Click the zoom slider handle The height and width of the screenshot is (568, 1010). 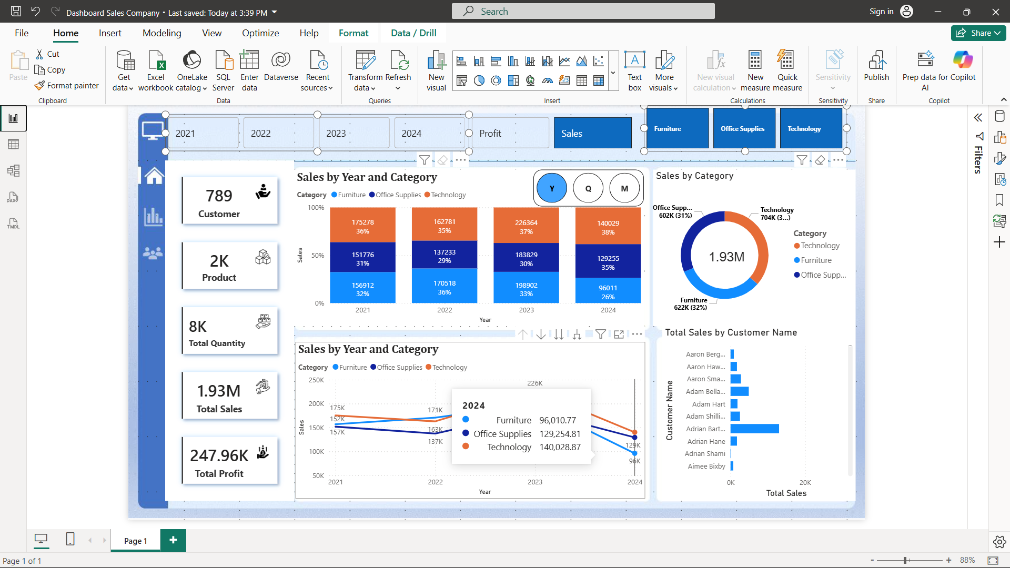pos(905,560)
